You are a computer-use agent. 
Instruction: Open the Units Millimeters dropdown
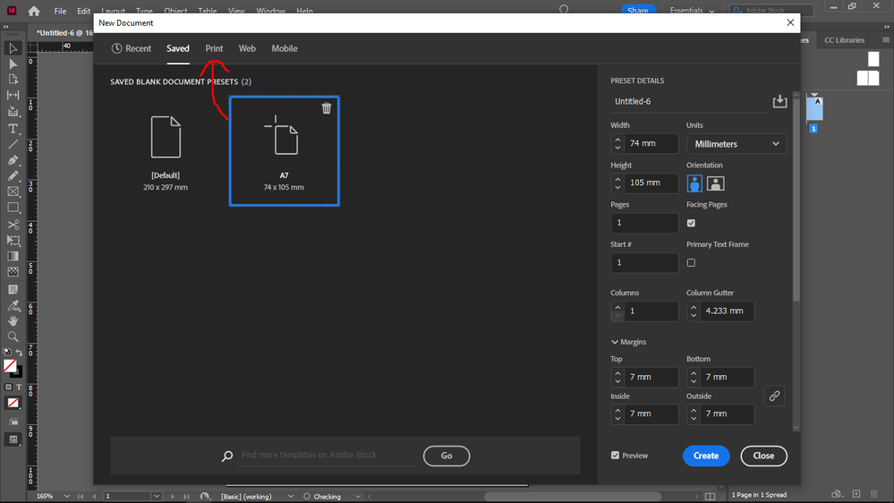click(x=736, y=144)
